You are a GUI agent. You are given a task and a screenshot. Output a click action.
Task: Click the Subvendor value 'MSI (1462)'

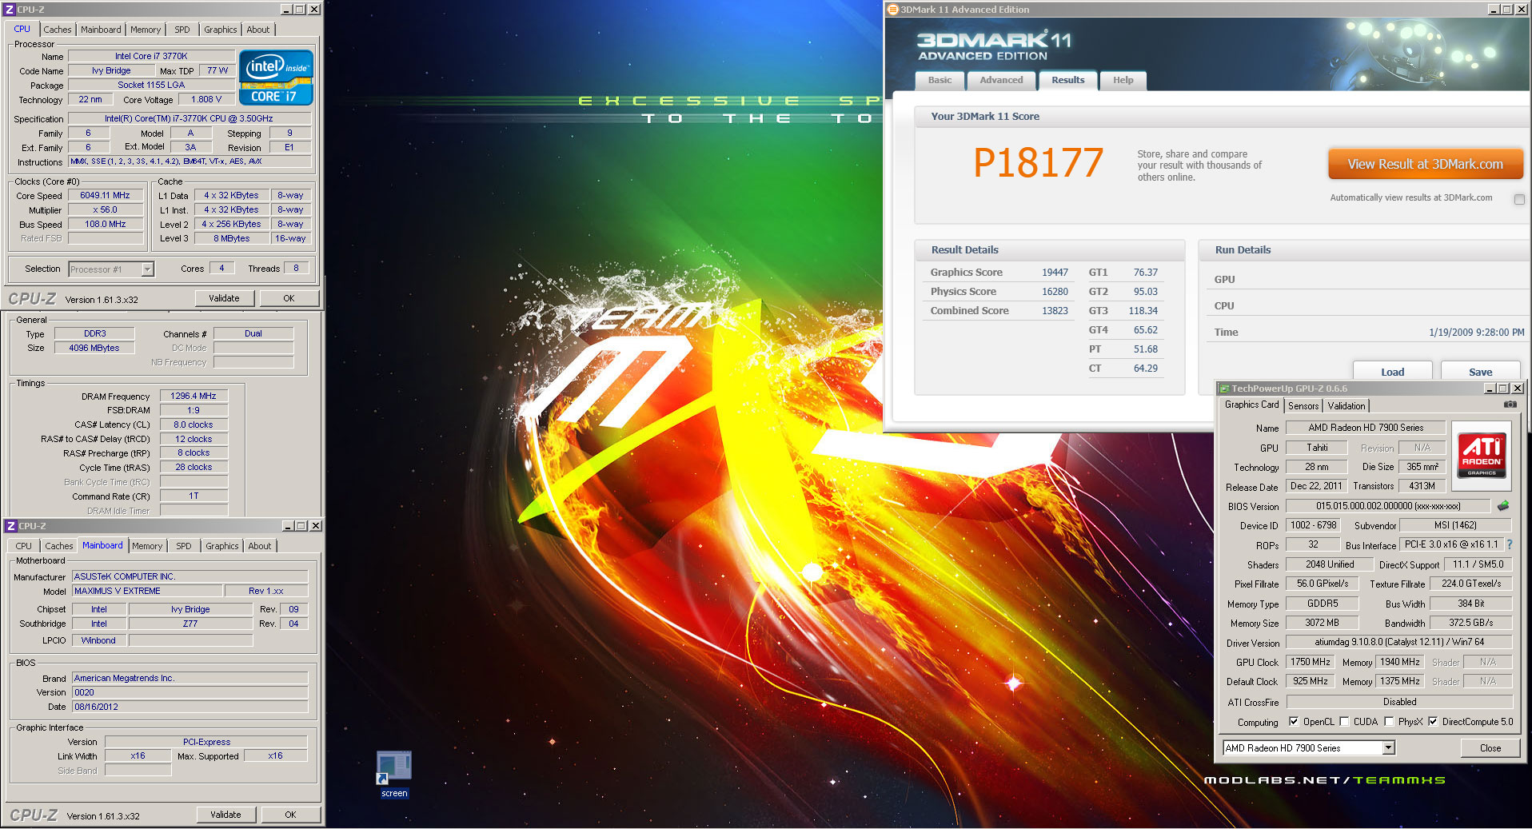coord(1455,525)
